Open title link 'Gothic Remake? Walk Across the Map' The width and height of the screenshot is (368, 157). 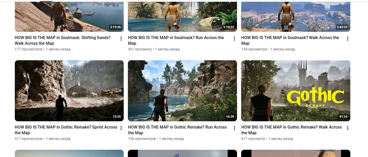292,130
